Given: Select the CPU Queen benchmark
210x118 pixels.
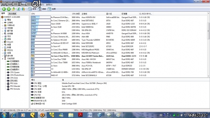Looking at the screenshot, I should 15,72.
